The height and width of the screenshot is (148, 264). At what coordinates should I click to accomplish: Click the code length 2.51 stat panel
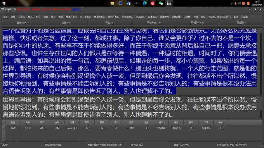(110, 22)
